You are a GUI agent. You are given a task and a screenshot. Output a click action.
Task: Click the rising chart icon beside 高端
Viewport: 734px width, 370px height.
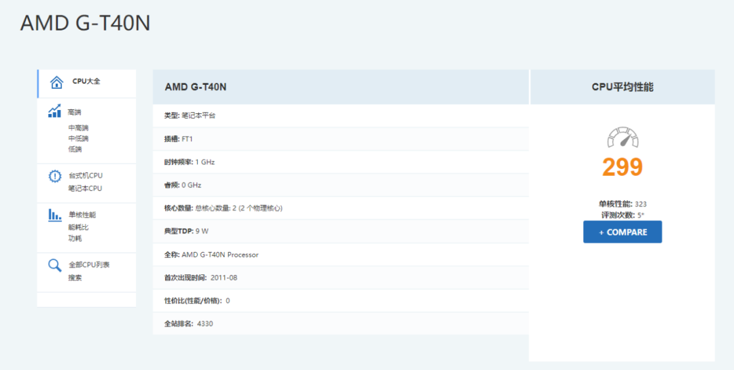pos(54,111)
